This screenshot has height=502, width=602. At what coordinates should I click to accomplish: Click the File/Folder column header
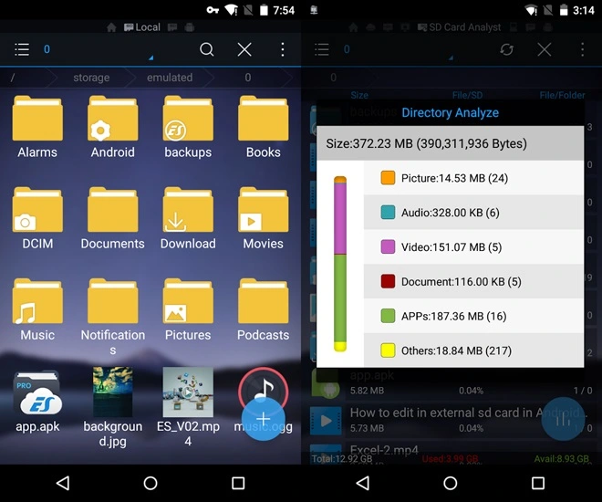tap(562, 95)
